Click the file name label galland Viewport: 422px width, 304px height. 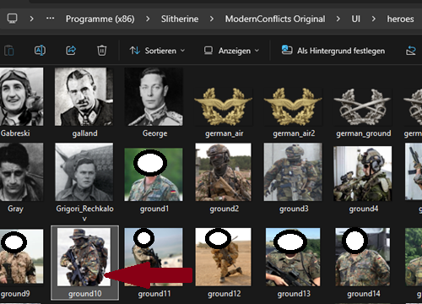84,133
